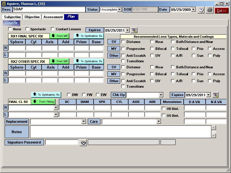Tick the OD Dist. monovision checkbox

tap(164, 109)
